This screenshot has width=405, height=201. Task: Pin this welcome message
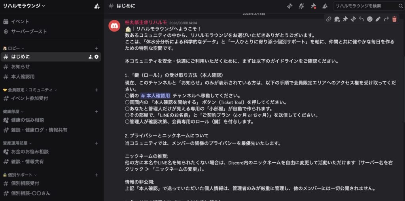coord(345,19)
